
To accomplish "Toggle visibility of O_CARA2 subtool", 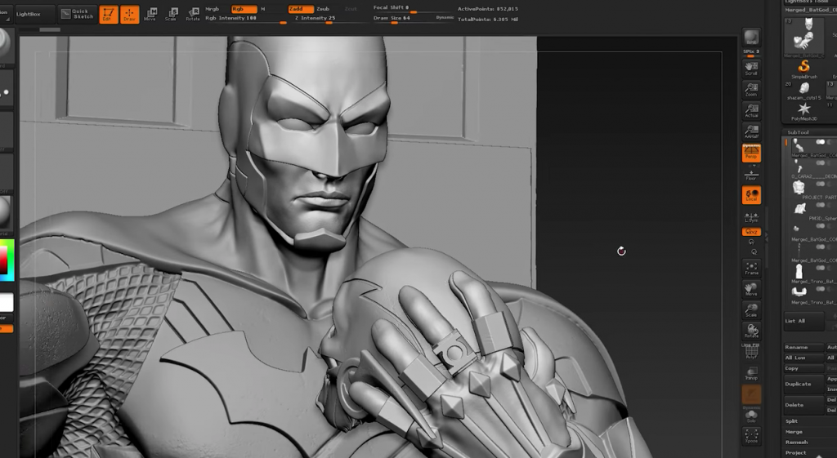I will pos(821,162).
